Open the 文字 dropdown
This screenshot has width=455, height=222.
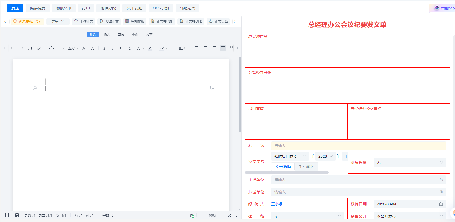pyautogui.click(x=58, y=21)
